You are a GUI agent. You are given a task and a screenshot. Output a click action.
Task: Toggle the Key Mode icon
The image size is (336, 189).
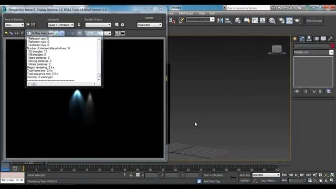click(x=284, y=181)
